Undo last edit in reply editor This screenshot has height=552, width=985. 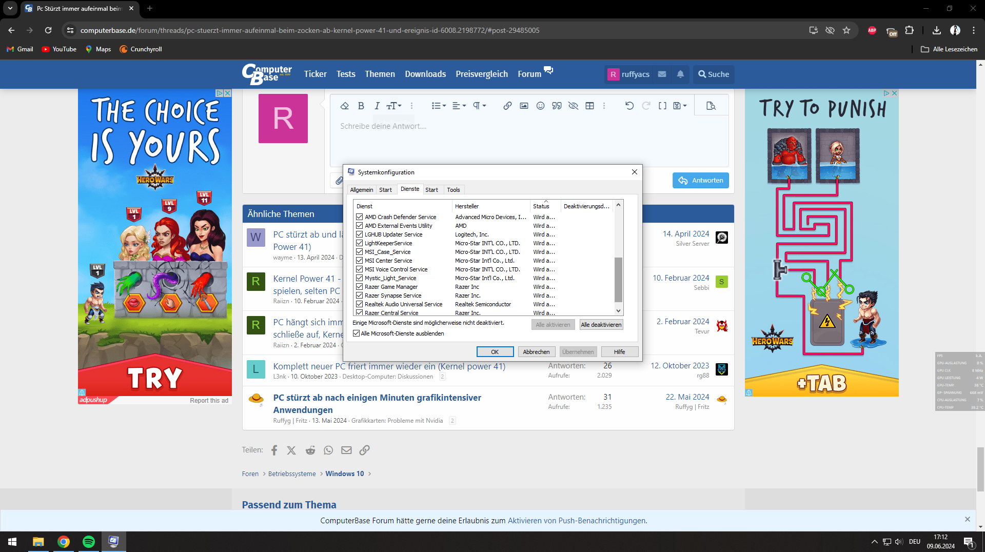[x=629, y=106]
